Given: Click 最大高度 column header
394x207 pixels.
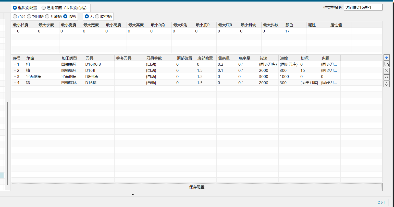Looking at the screenshot, I should pos(138,25).
